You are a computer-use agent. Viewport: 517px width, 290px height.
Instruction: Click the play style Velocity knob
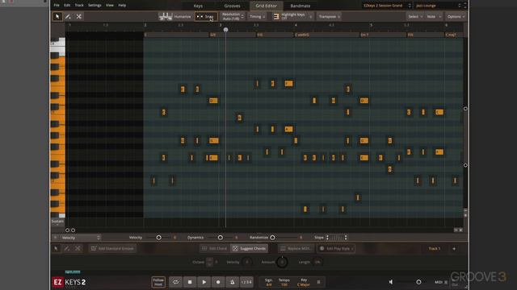[246, 262]
